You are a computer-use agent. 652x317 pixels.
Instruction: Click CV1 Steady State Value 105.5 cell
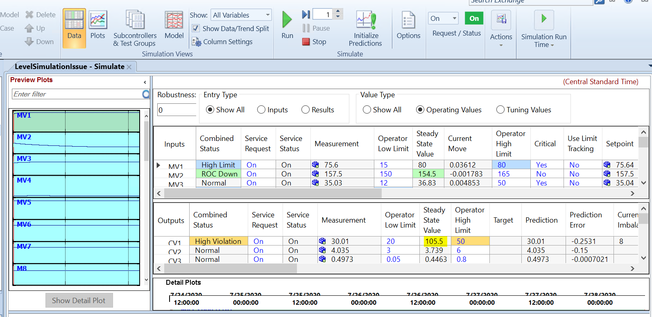(x=434, y=241)
